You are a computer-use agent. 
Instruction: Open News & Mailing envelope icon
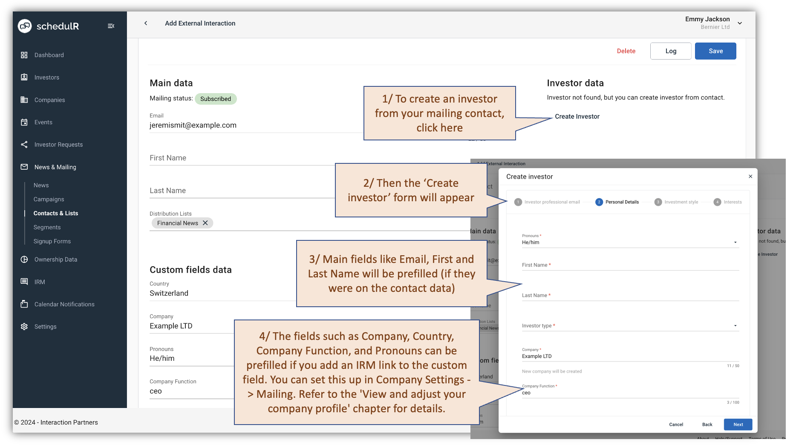tap(25, 167)
